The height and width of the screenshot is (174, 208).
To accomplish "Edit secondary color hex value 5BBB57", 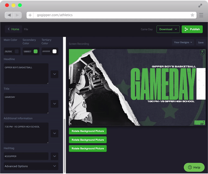I will click(x=28, y=52).
